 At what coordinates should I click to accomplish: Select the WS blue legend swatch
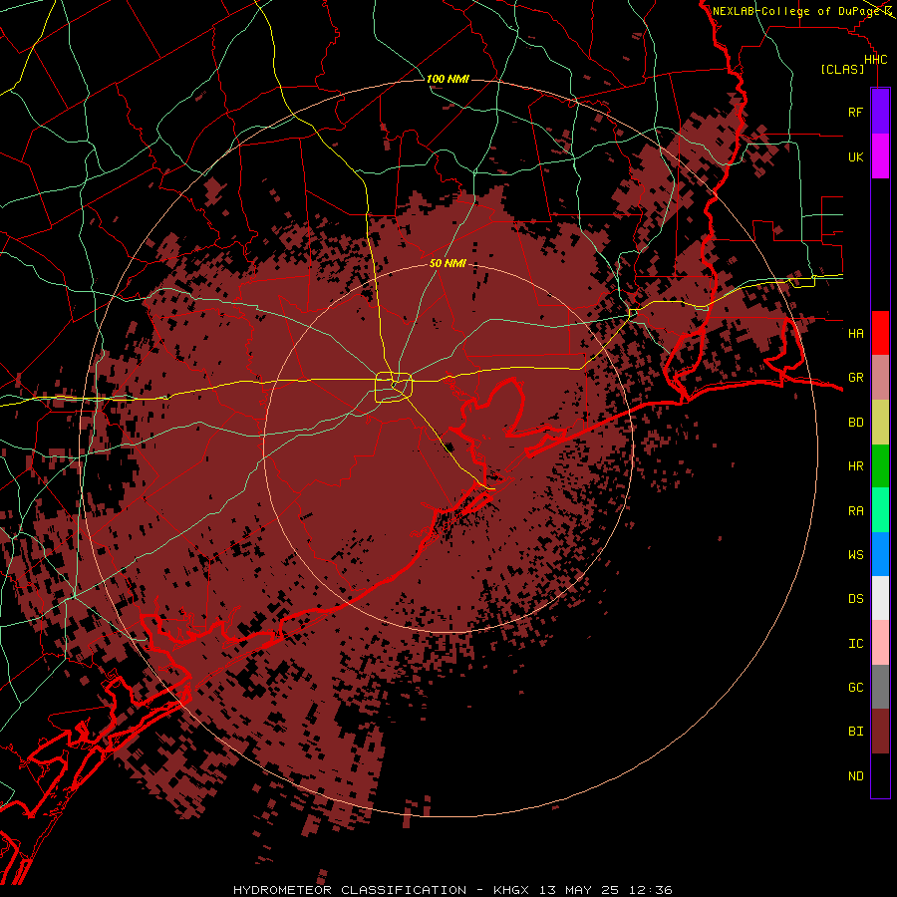[880, 554]
